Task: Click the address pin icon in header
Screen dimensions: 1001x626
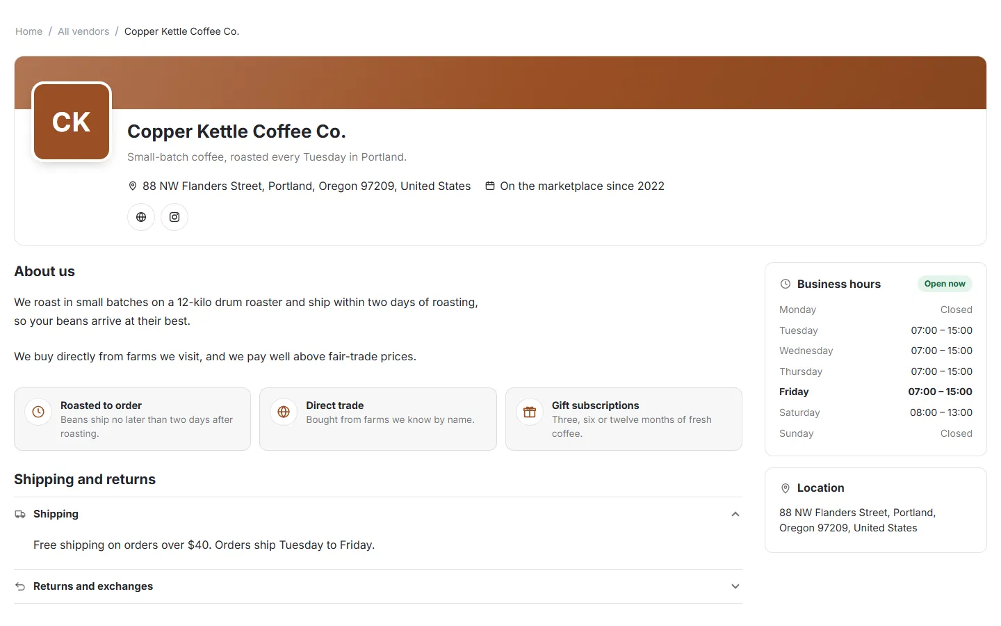Action: click(x=133, y=186)
